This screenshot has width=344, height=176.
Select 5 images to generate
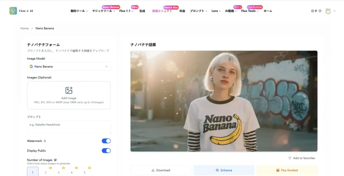pyautogui.click(x=84, y=172)
